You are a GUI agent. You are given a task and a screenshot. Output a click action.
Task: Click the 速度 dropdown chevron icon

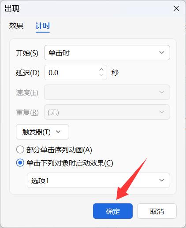tap(162, 92)
